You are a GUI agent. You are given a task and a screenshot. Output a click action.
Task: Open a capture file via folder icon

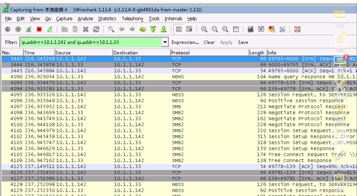coord(65,29)
